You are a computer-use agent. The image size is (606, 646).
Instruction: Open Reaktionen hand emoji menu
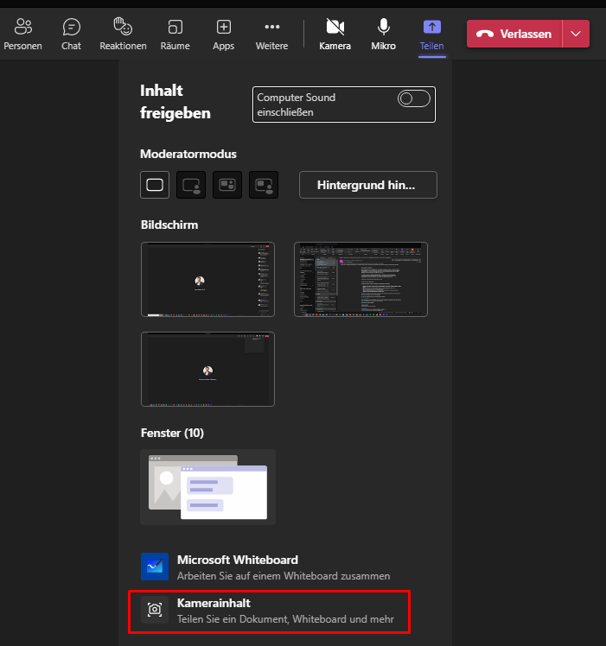click(x=123, y=34)
